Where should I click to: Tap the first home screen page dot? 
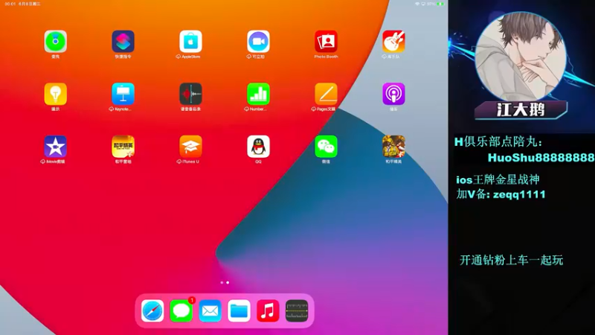tap(222, 283)
